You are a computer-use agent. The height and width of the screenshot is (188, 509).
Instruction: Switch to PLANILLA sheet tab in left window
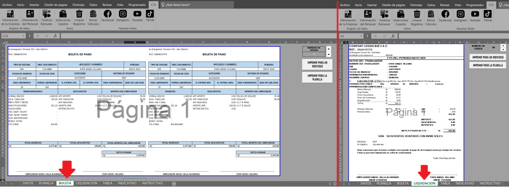[x=46, y=184]
